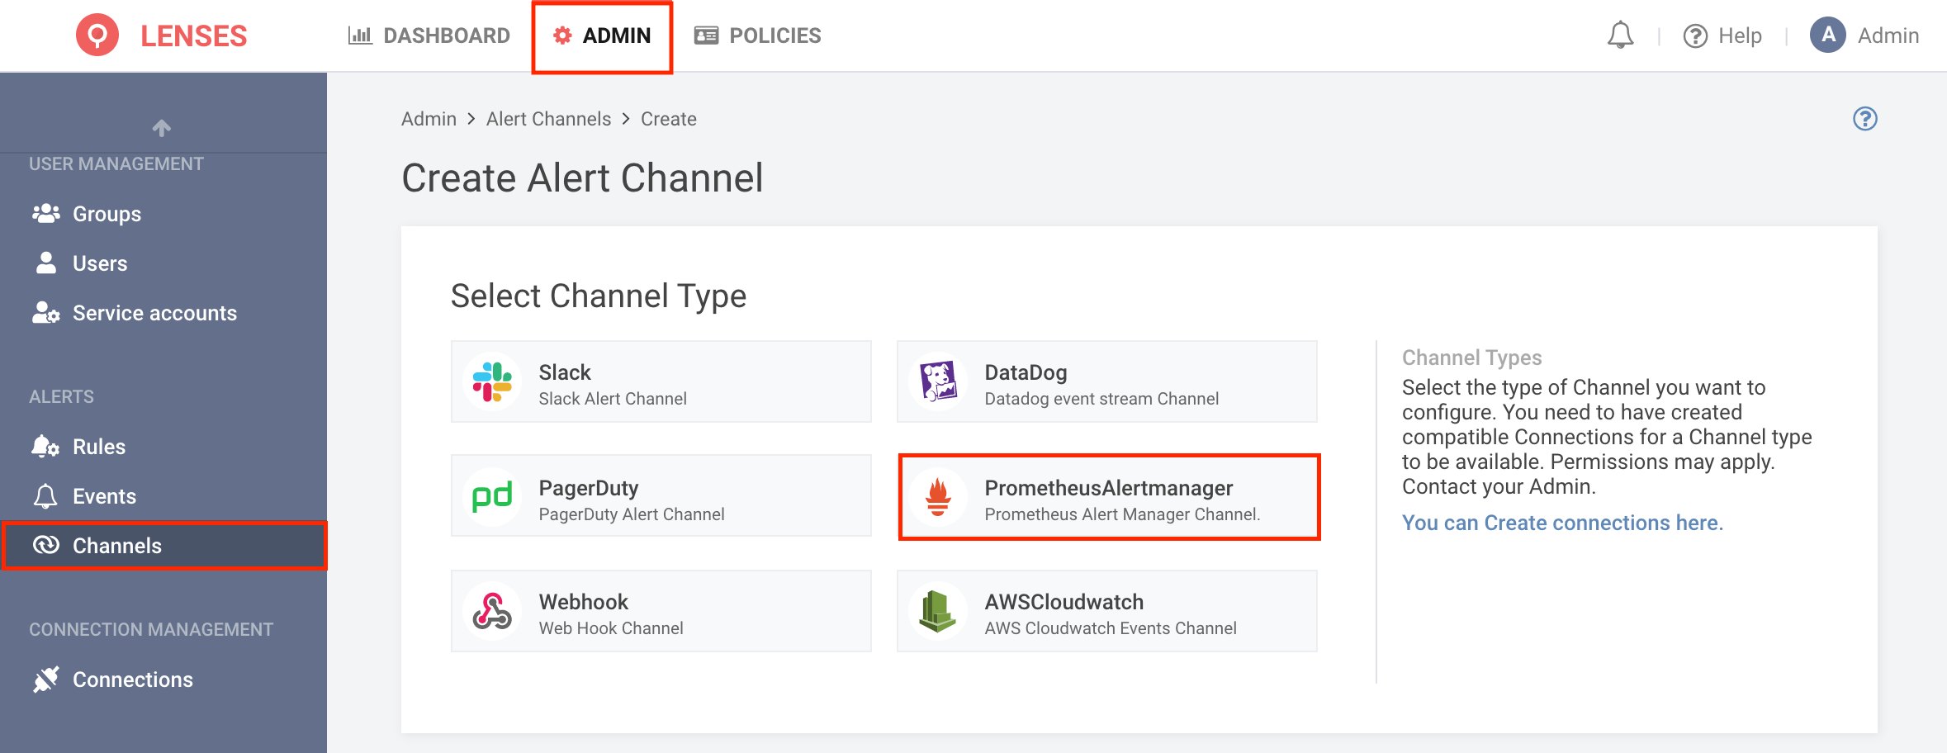Click the Create breadcrumb
The height and width of the screenshot is (753, 1947).
[x=669, y=119]
